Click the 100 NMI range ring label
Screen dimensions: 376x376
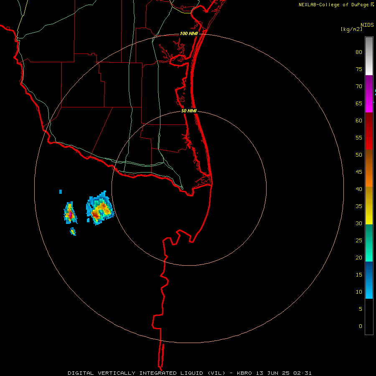coord(189,33)
